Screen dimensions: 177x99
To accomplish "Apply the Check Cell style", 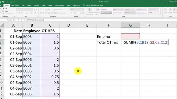I will 106,13.
